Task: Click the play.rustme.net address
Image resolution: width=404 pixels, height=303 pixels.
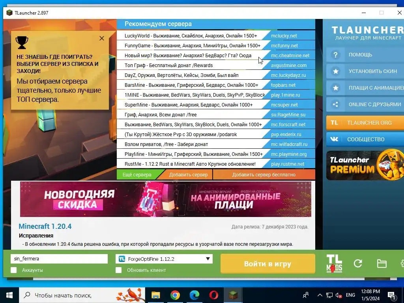Action: [x=288, y=164]
